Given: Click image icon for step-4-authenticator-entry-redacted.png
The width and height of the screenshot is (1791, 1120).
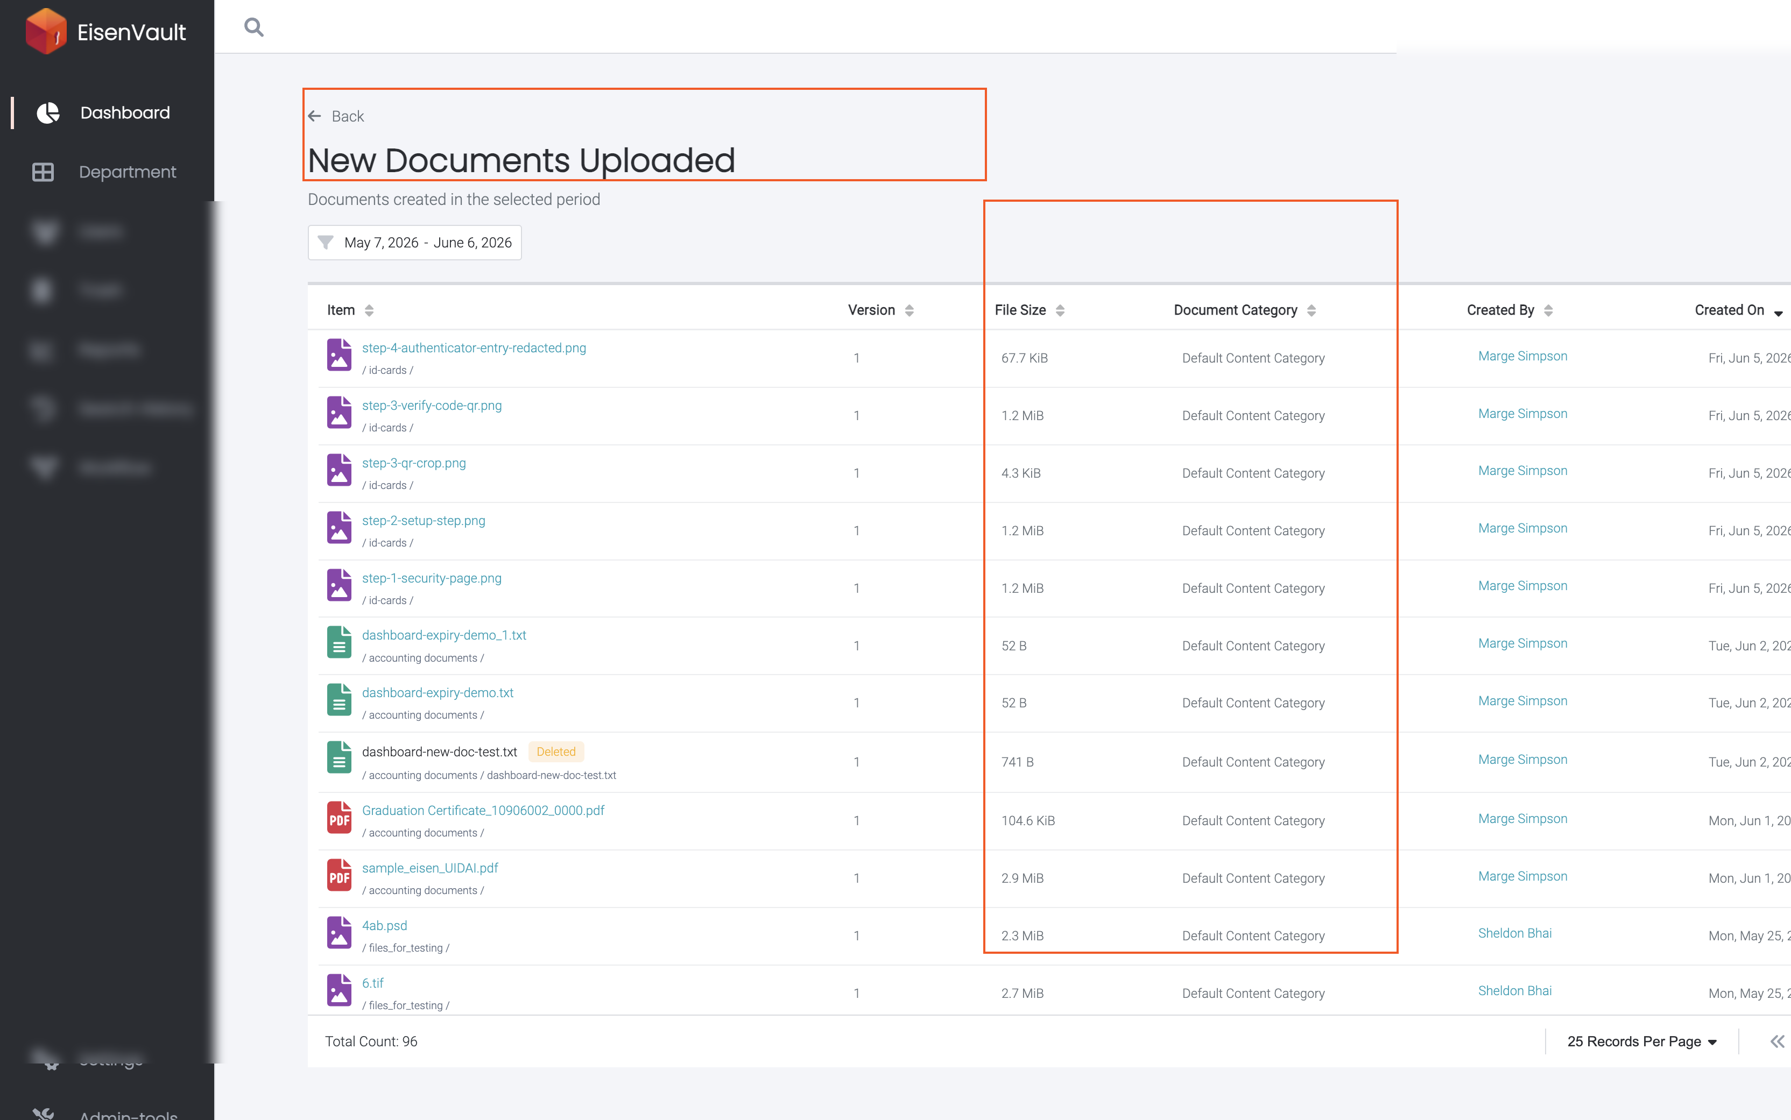Looking at the screenshot, I should point(340,355).
